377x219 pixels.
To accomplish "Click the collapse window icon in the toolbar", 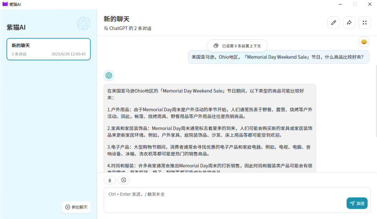I will (364, 22).
